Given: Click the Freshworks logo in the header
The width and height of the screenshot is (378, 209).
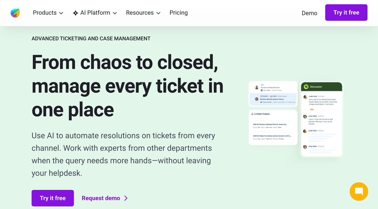Looking at the screenshot, I should pyautogui.click(x=15, y=13).
